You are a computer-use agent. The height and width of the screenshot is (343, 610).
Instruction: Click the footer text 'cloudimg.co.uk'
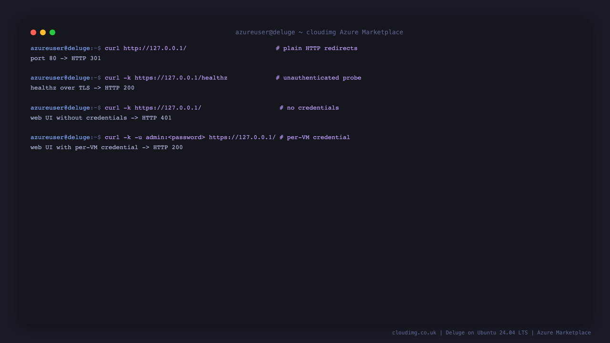[414, 333]
